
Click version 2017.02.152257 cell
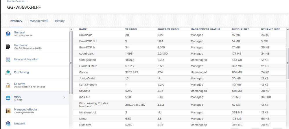[135, 105]
